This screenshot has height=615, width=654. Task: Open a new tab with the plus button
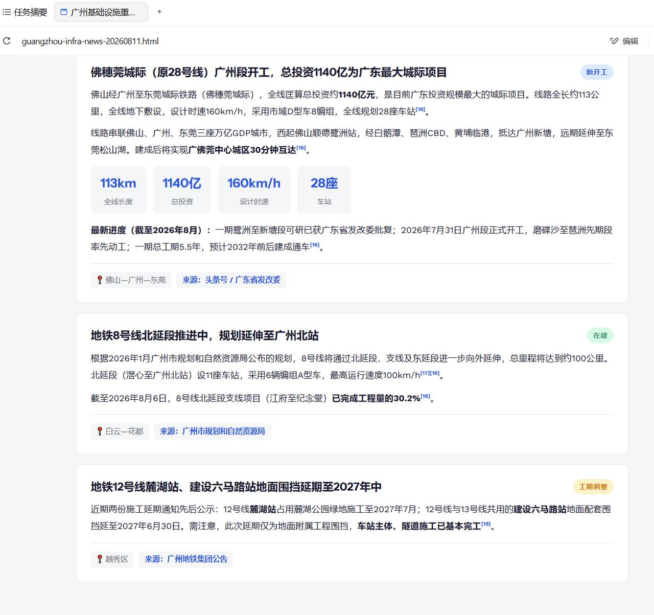click(x=159, y=12)
